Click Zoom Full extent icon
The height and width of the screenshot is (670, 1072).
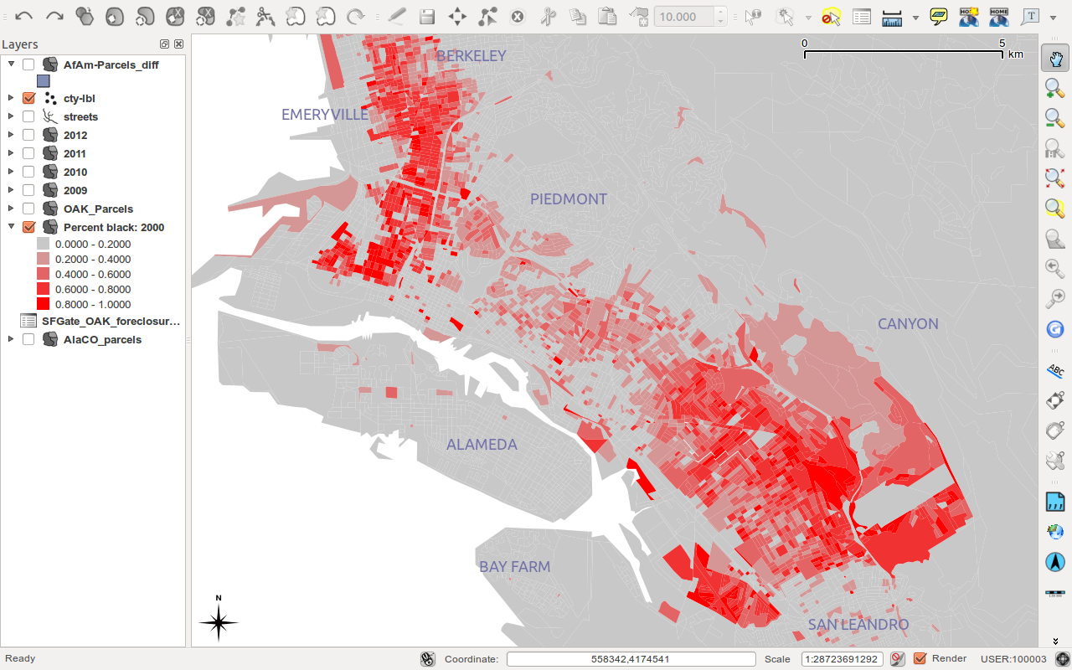tap(1055, 178)
